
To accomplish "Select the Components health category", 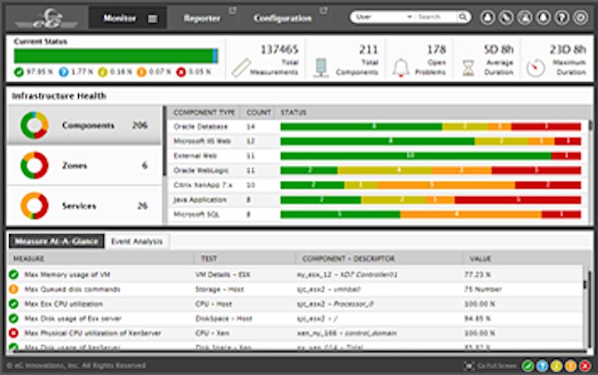I will (85, 125).
